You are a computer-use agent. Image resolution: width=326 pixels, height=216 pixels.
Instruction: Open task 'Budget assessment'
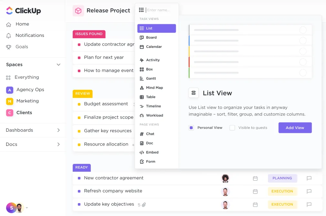106,104
